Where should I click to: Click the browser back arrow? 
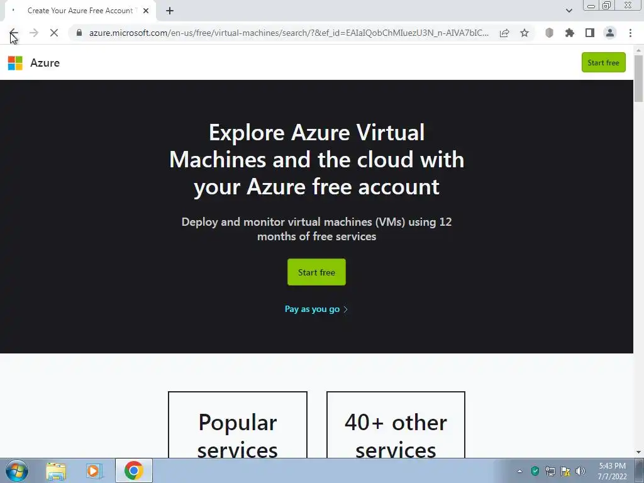pos(14,33)
